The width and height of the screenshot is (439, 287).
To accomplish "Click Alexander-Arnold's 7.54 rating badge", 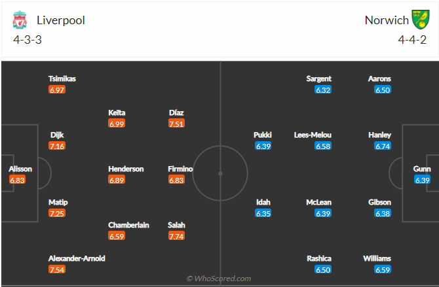I will click(58, 269).
